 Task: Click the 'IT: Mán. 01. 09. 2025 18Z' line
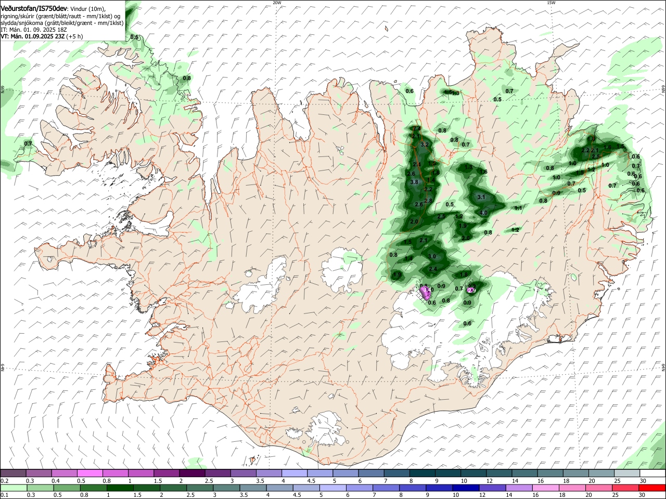click(33, 30)
